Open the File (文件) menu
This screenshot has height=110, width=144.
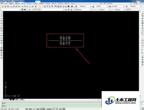coord(5,3)
